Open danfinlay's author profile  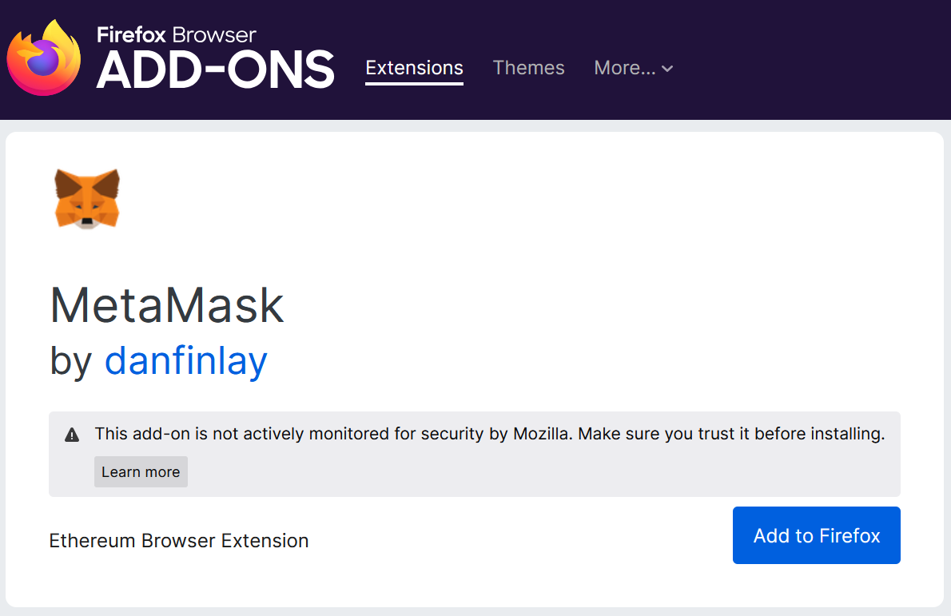click(185, 361)
